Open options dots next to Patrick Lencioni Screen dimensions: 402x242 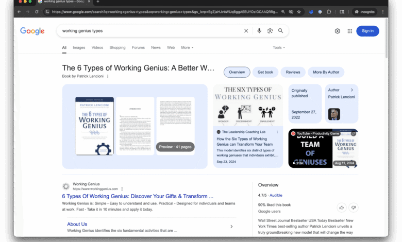coord(108,76)
